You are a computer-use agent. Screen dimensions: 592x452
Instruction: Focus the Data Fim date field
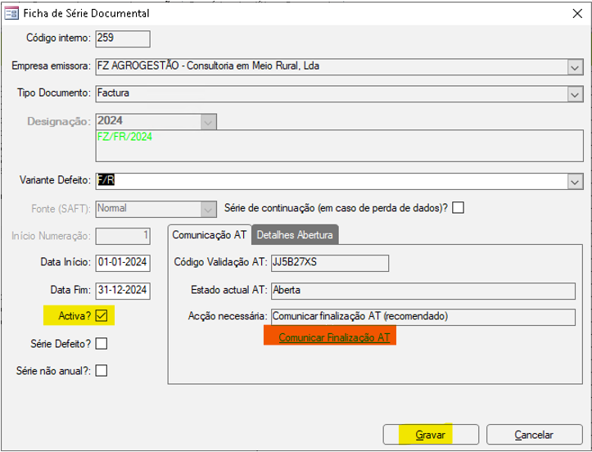(123, 290)
